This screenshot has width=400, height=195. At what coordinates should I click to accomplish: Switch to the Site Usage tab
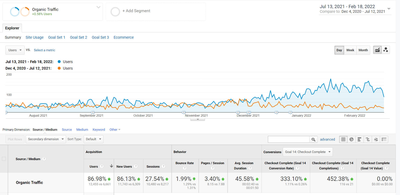(x=34, y=37)
